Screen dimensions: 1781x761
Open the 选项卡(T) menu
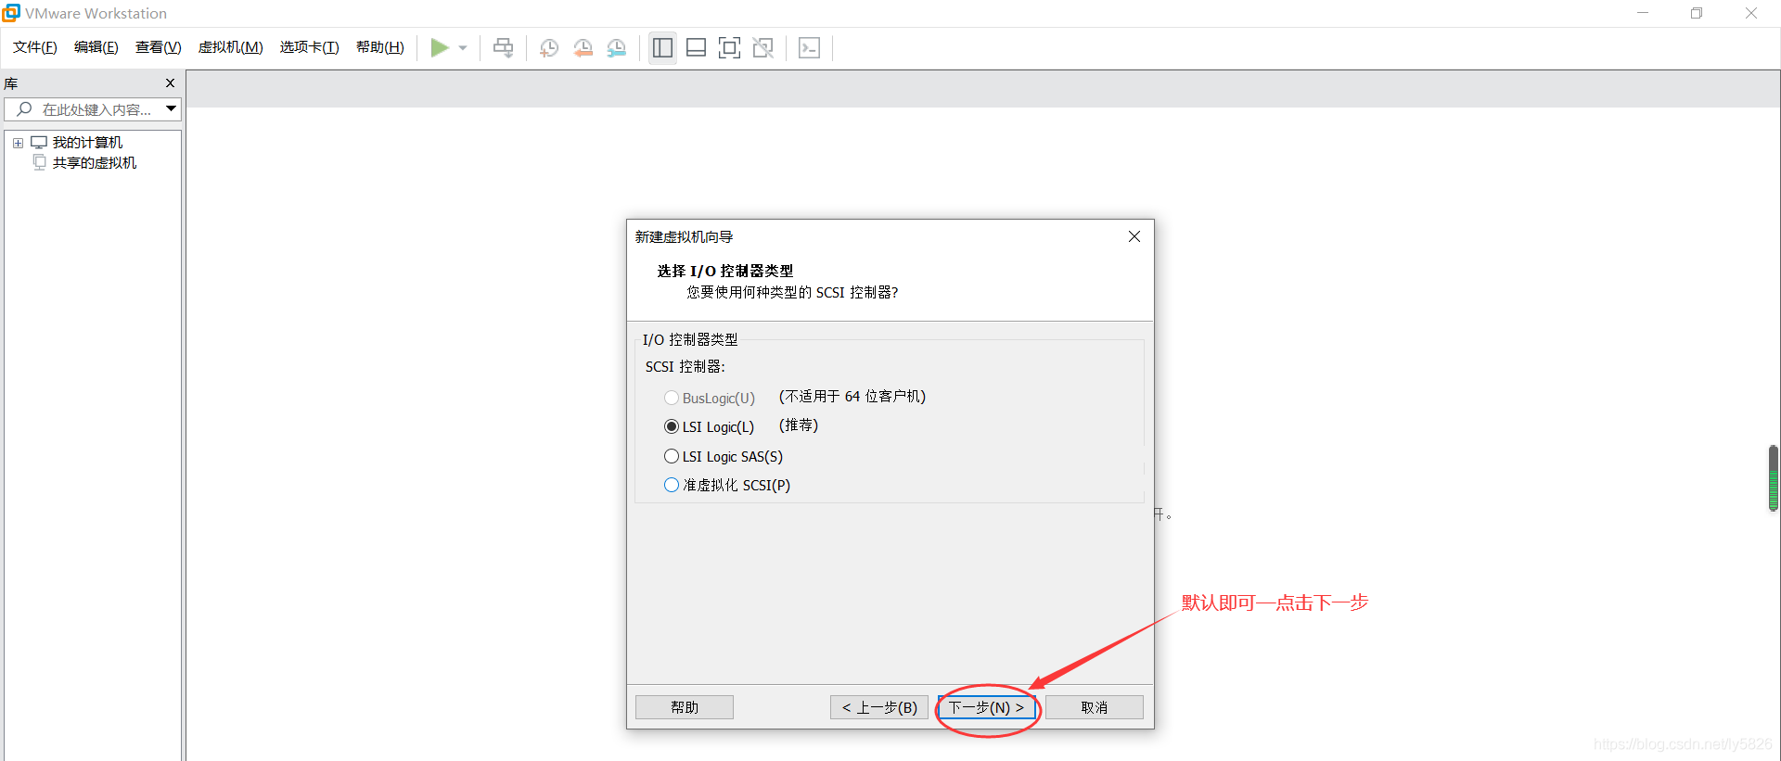[x=310, y=47]
